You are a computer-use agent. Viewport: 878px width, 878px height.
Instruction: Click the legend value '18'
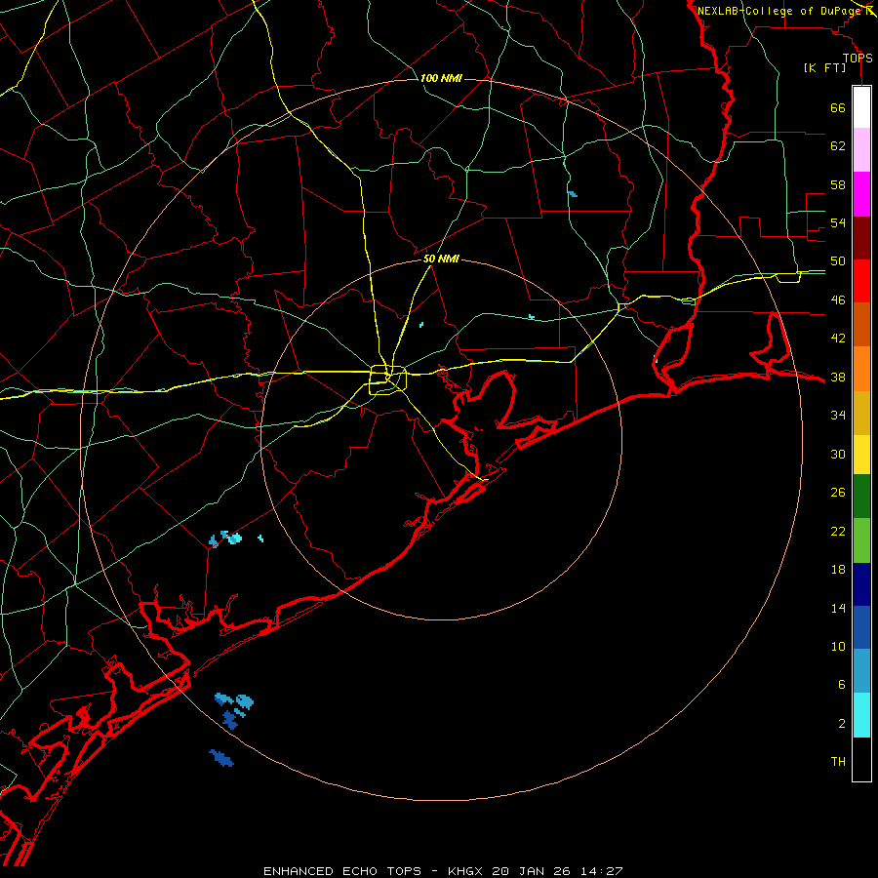point(838,570)
